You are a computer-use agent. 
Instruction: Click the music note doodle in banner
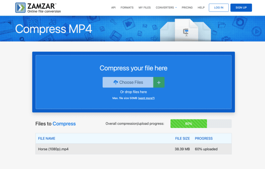click(x=53, y=22)
